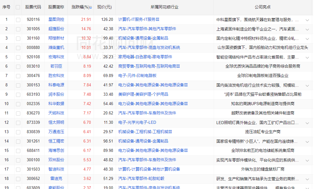Expand company highlights for 星图测控 row
This screenshot has height=189, width=317.
coord(307,20)
